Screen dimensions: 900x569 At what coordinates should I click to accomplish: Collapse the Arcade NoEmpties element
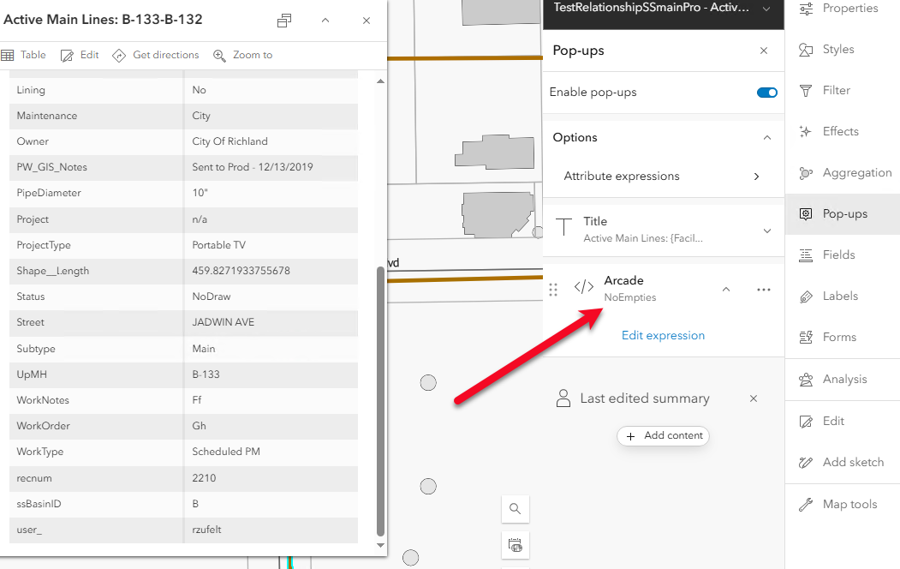click(725, 289)
